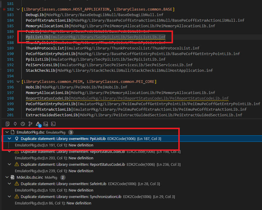Screen dimensions: 262x210
Task: Click the underlined 'ReportStatusCodeLib' on line 198
Action: point(47,98)
